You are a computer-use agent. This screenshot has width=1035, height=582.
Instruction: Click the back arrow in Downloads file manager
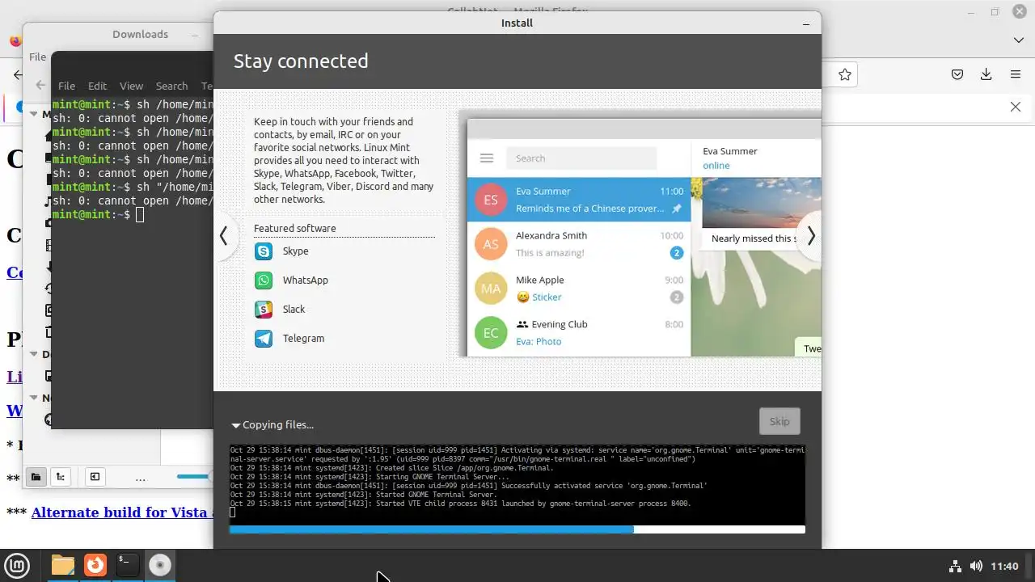40,84
